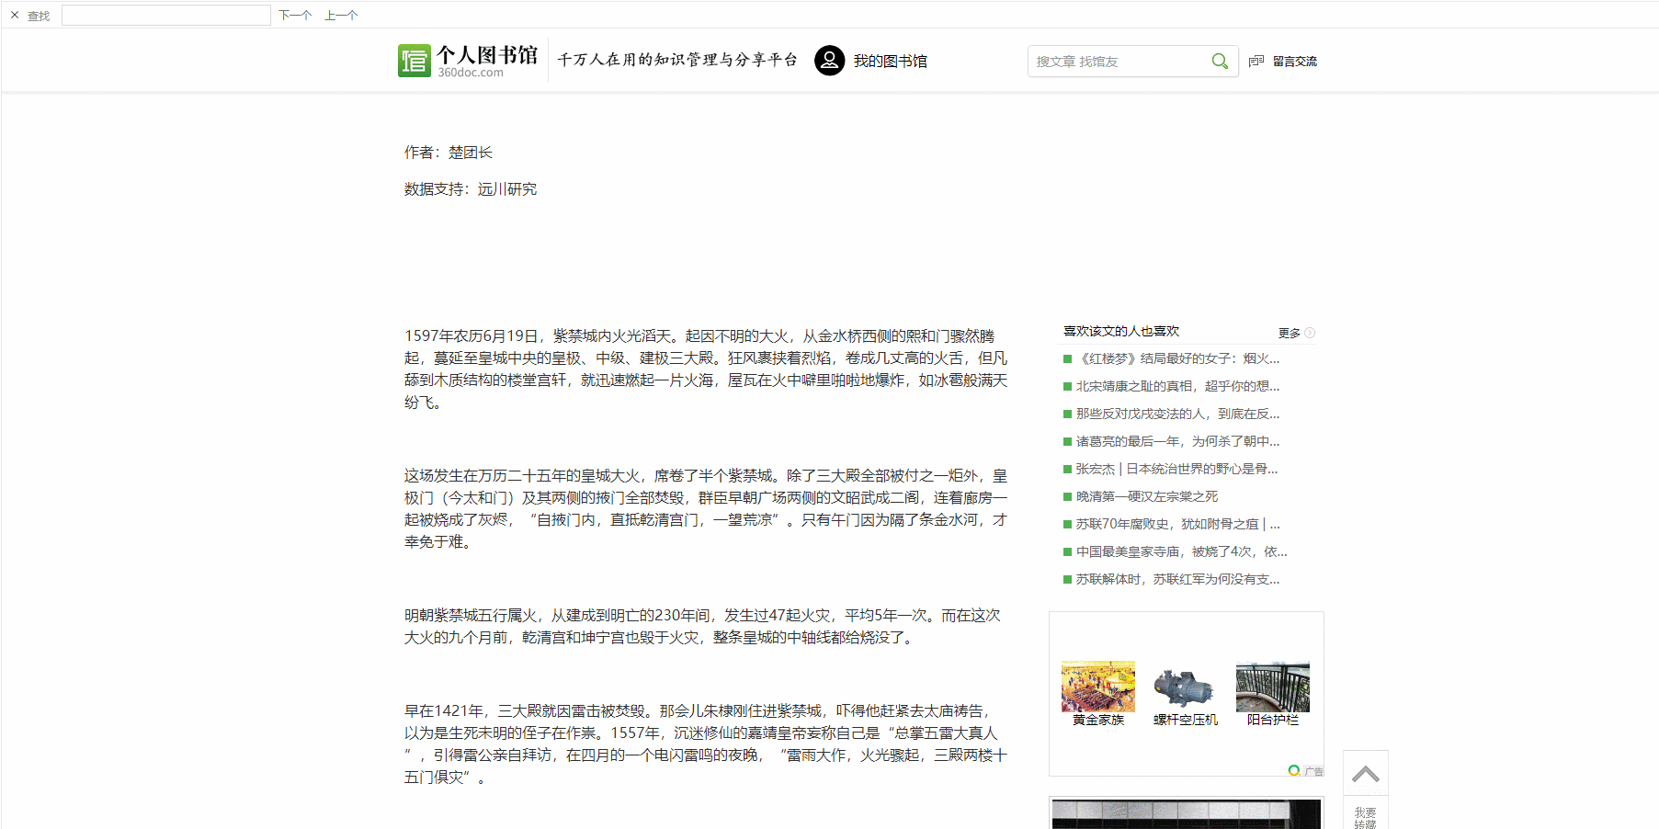Open the 远川研究 link
This screenshot has height=829, width=1659.
point(506,189)
